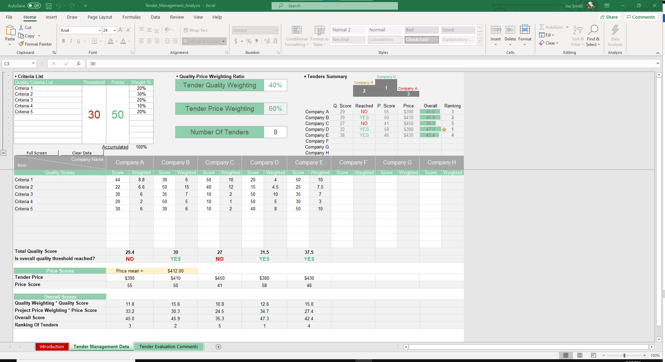Open the font name dropdown
Screen dimensions: 665x362
point(100,30)
